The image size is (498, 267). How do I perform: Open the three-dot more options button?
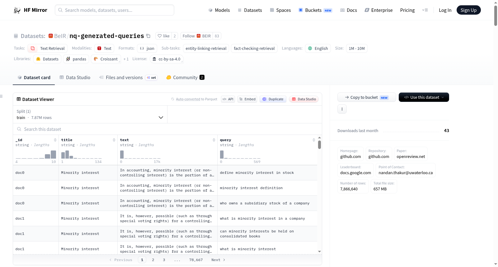(342, 109)
